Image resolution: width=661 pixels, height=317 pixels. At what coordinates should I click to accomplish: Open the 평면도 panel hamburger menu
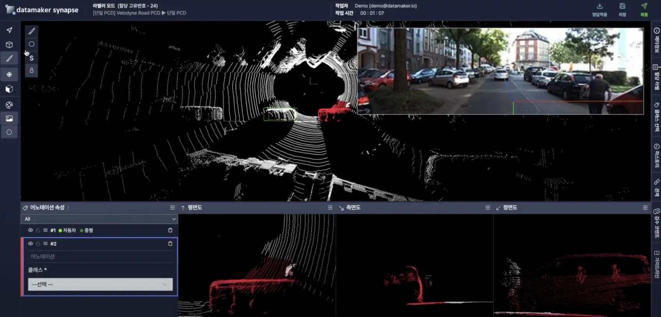click(330, 208)
